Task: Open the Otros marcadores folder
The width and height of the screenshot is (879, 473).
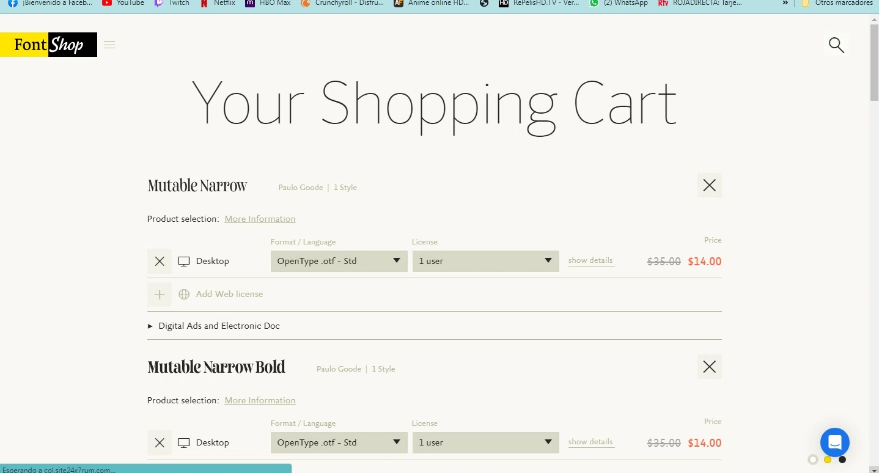Action: (x=836, y=3)
